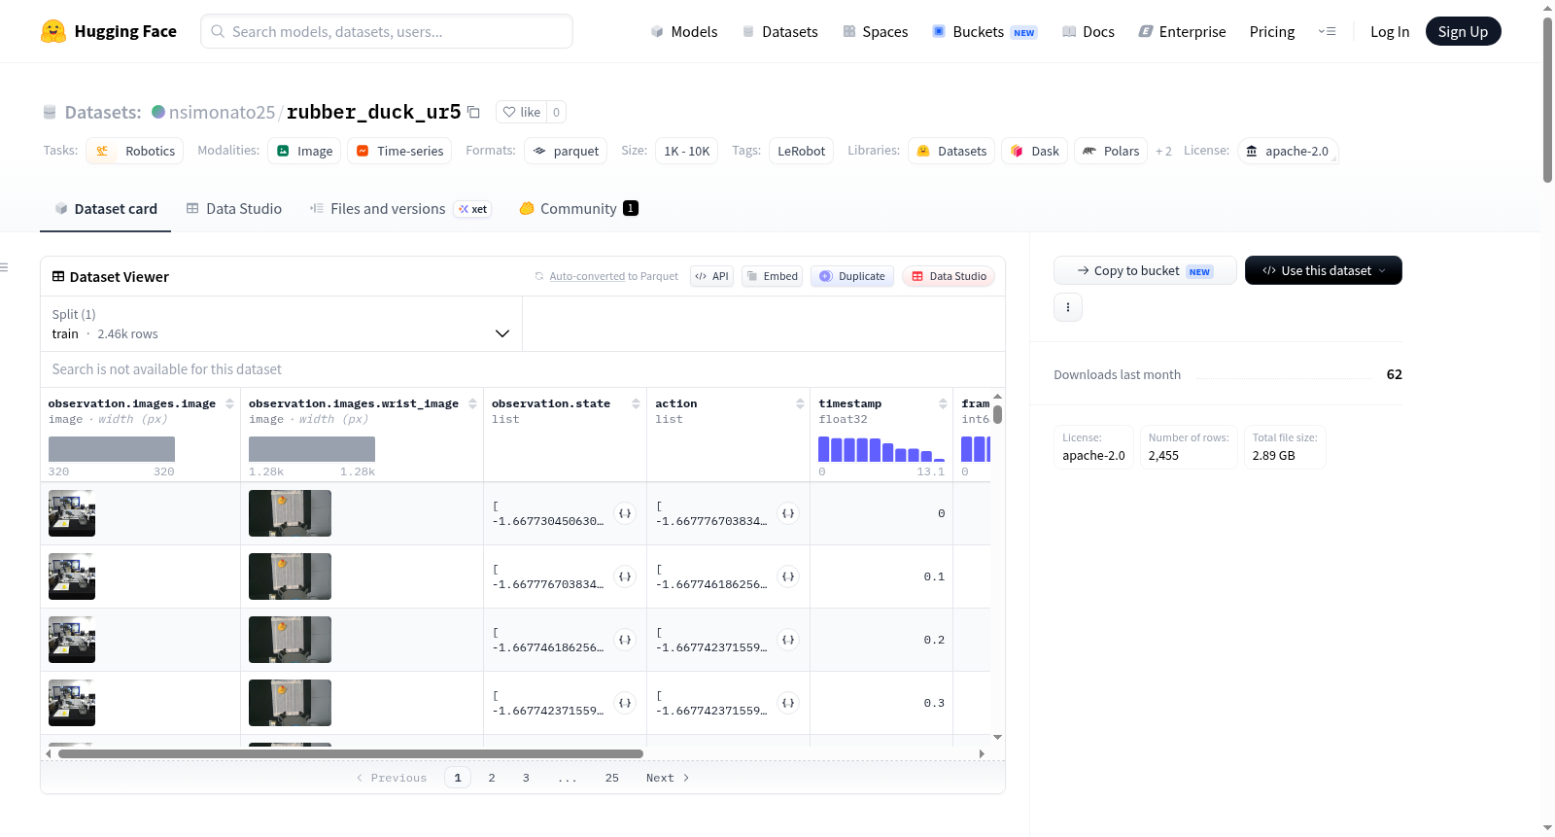1555x837 pixels.
Task: Click nsimonato25 author link
Action: (222, 112)
